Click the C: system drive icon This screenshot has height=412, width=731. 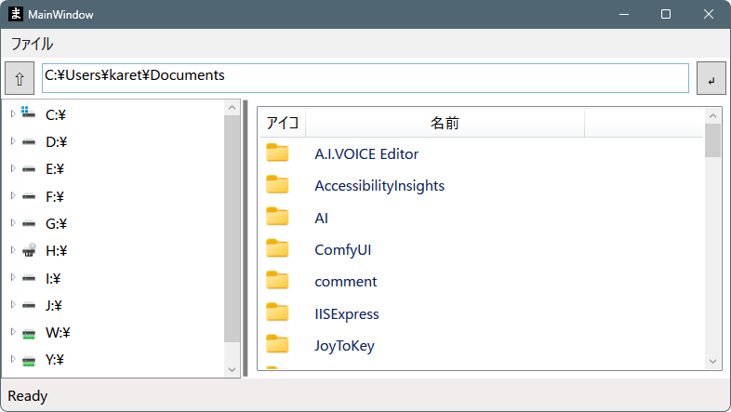pyautogui.click(x=29, y=113)
